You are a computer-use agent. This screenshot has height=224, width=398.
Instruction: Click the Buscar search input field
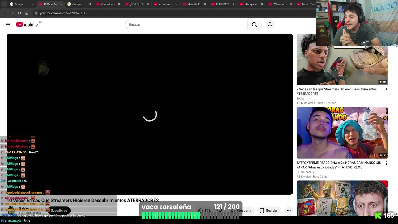[186, 25]
